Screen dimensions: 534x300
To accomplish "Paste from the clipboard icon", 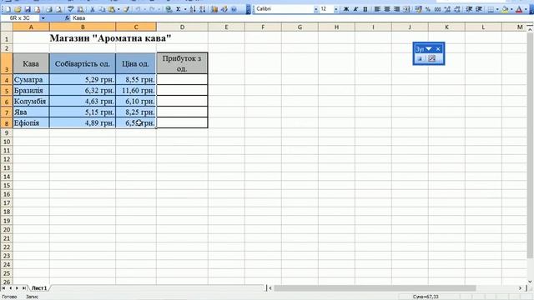I will coord(111,9).
